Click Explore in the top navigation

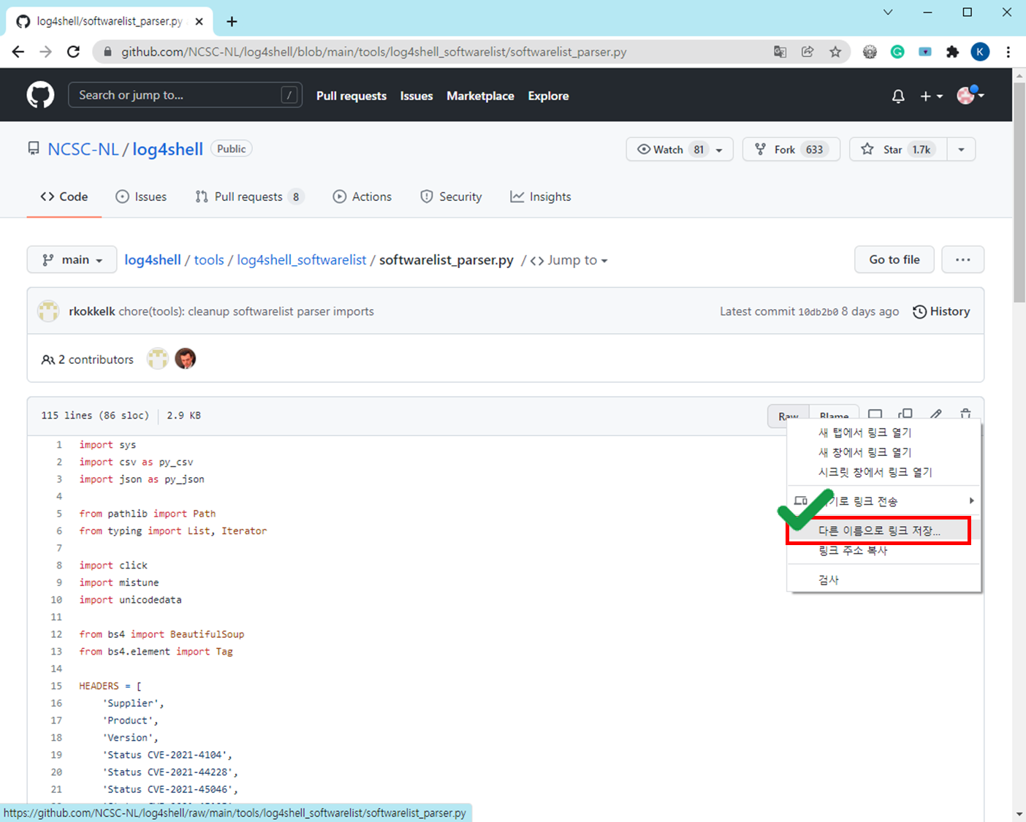(x=548, y=96)
